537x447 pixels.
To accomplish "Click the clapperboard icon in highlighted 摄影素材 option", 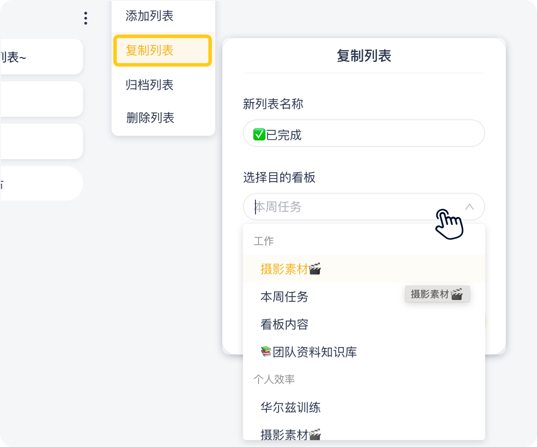I will 315,269.
